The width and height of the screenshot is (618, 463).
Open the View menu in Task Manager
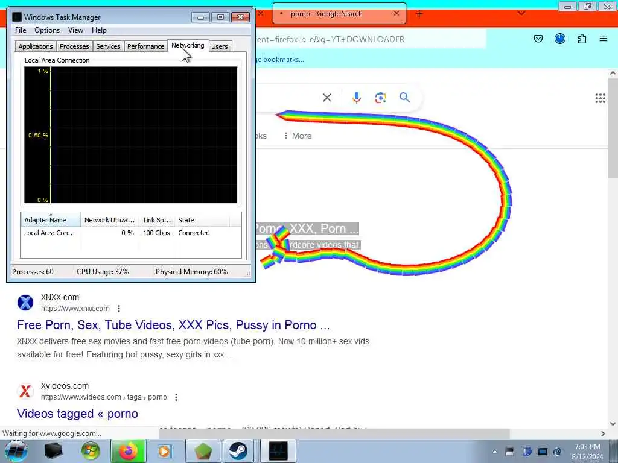pos(75,30)
